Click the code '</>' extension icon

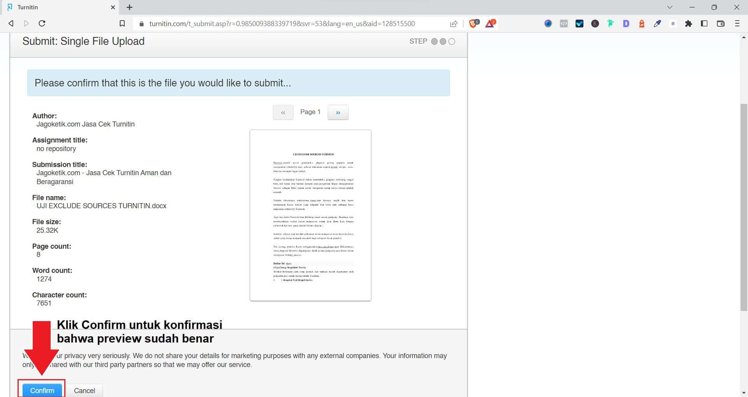tap(564, 23)
